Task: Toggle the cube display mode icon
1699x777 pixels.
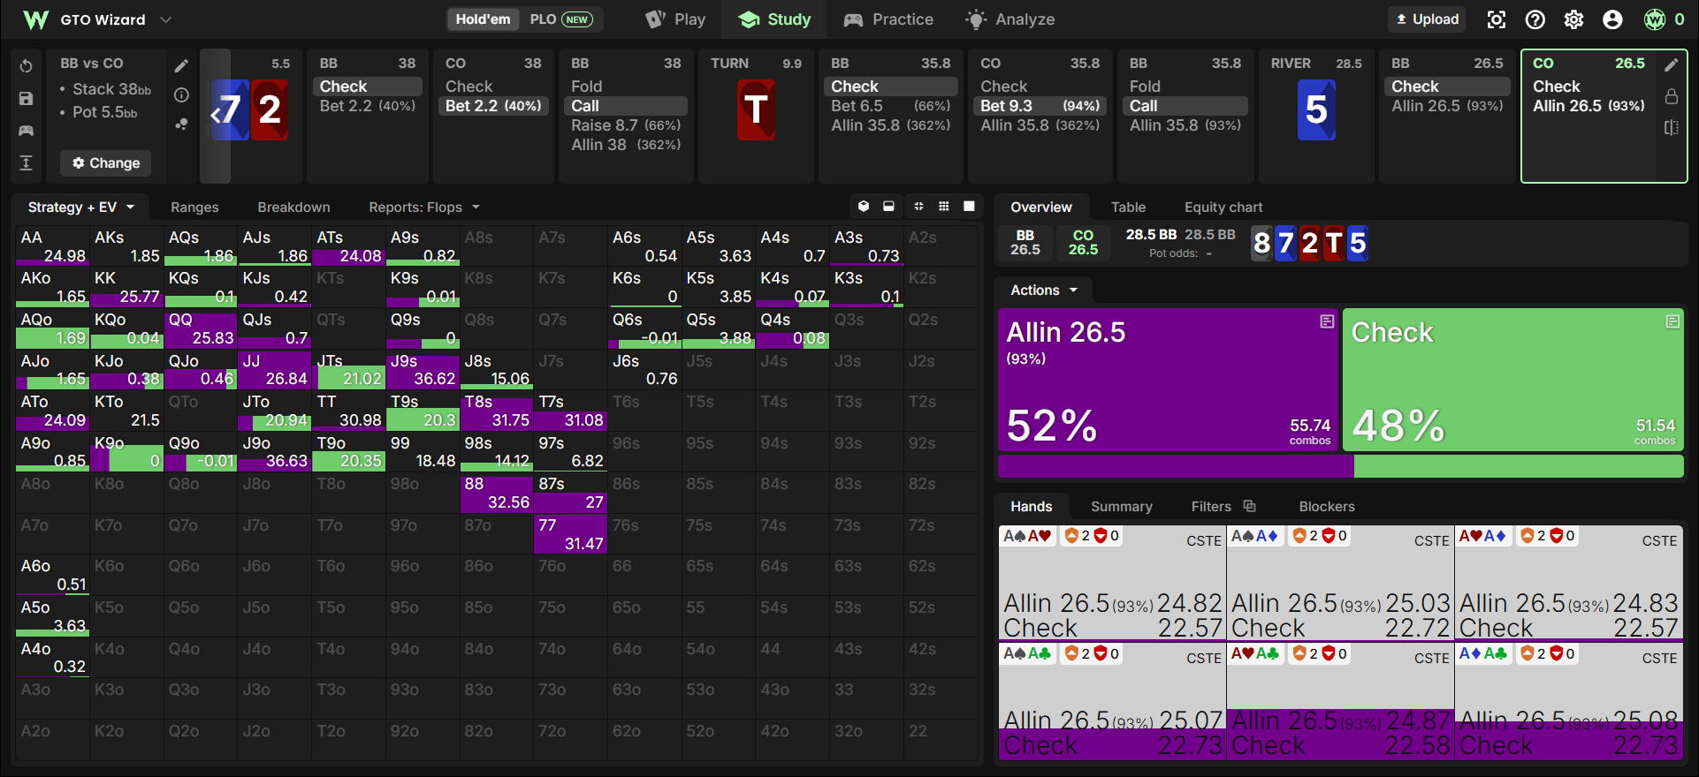Action: 864,207
